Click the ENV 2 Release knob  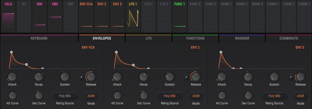pos(196,77)
